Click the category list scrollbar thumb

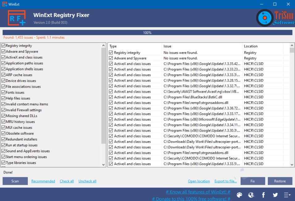[x=103, y=96]
